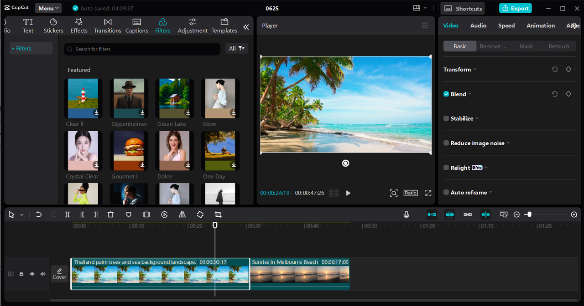Add keyframe for Blend
584x306 pixels.
568,94
